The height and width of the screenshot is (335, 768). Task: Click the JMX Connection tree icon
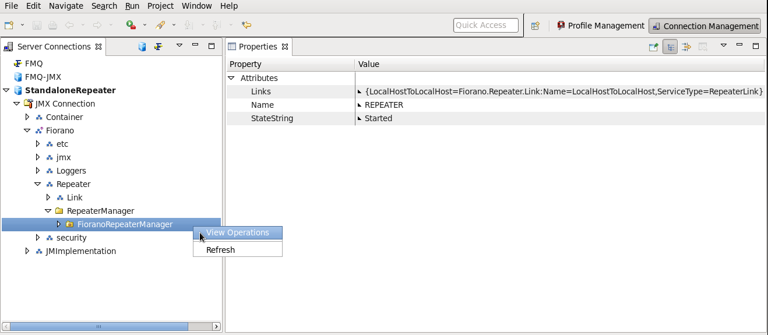[28, 104]
